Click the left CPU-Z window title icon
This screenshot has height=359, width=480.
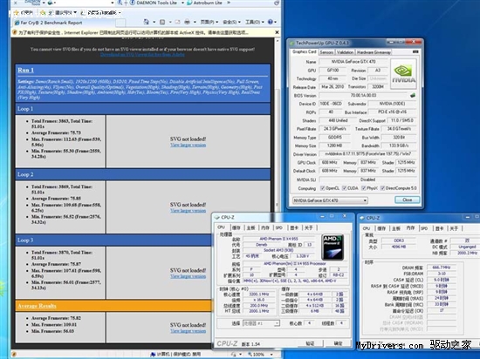coord(217,217)
